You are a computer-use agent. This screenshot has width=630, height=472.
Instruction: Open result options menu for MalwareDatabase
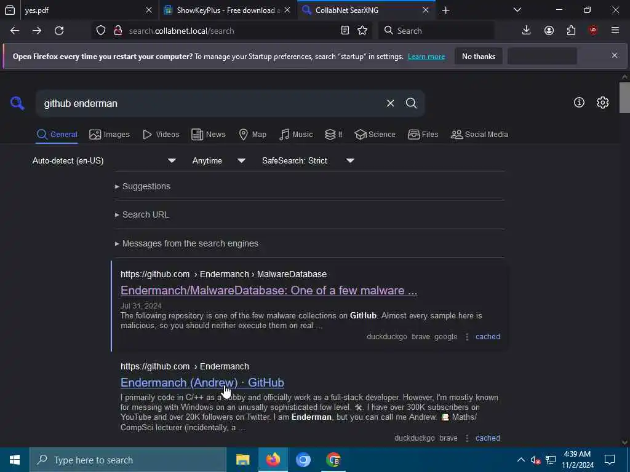tap(466, 337)
